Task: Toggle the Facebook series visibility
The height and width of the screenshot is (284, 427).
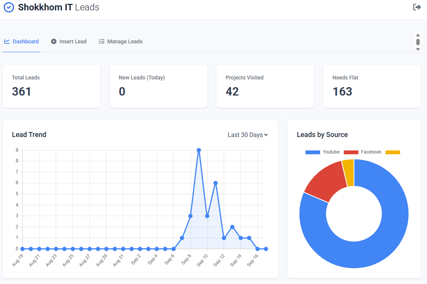Action: click(361, 152)
